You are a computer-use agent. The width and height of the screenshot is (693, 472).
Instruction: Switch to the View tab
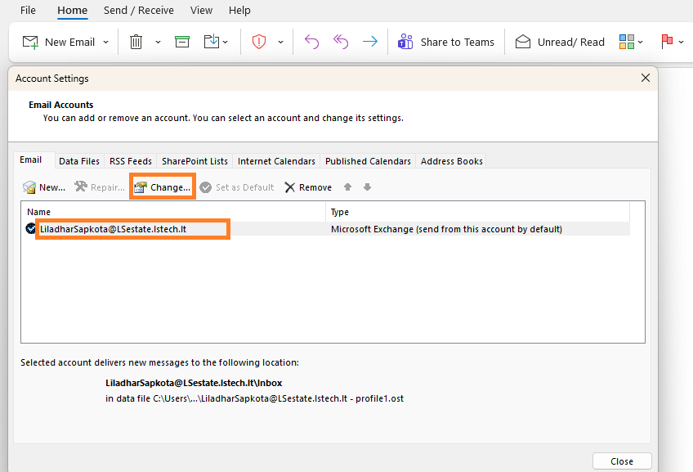201,10
